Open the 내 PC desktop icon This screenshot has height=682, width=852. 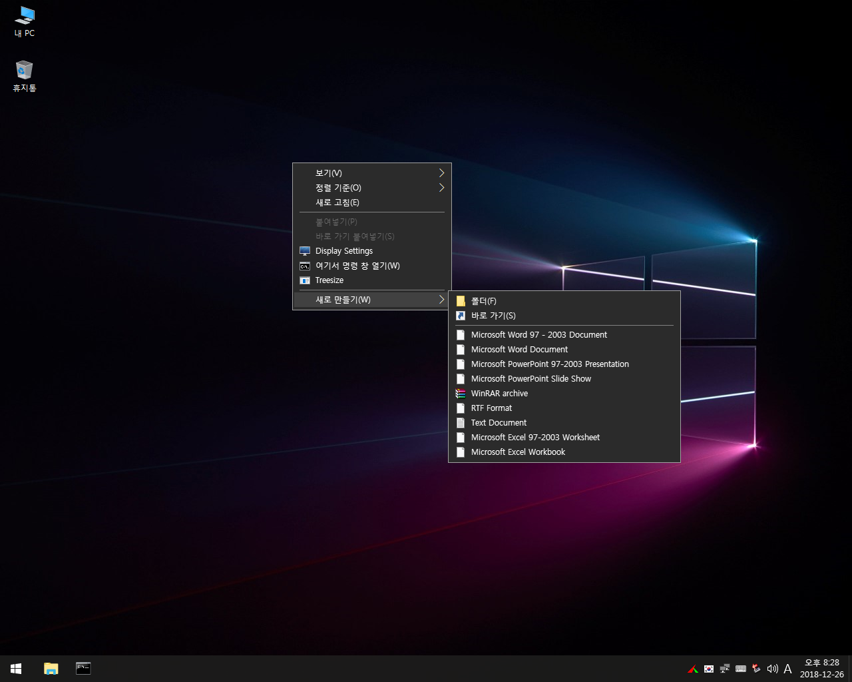click(x=25, y=21)
